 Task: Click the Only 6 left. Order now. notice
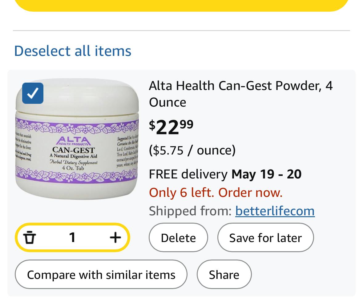click(x=216, y=193)
